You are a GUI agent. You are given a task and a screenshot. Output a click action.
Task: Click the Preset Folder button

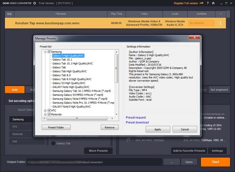tap(56, 127)
